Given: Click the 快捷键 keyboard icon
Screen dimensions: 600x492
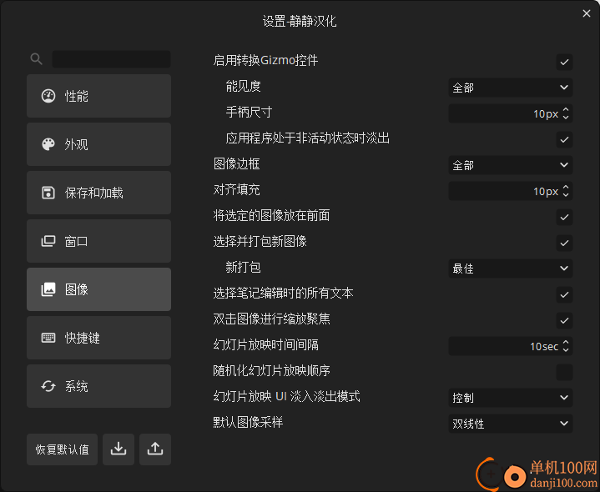Looking at the screenshot, I should (48, 338).
